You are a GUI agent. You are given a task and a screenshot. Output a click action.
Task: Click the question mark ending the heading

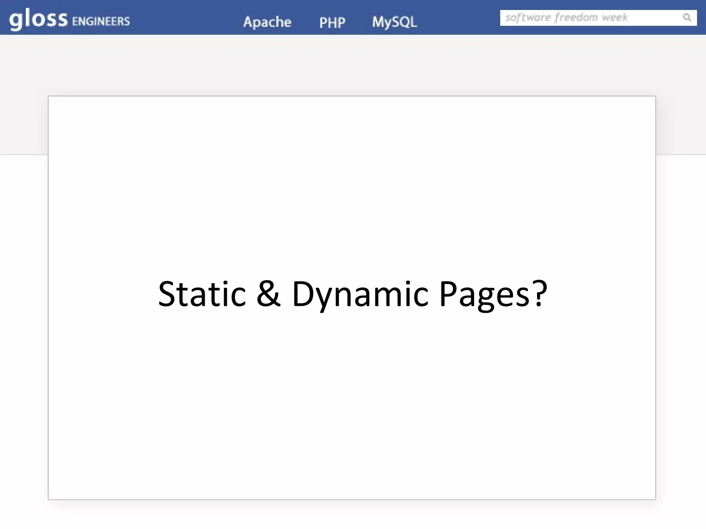(x=540, y=294)
